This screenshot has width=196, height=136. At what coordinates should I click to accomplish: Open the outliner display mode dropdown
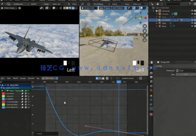pyautogui.click(x=158, y=4)
